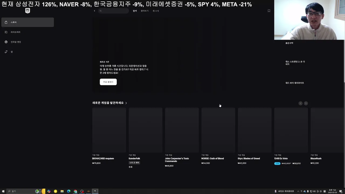Click the page vertical scrollbar
Image resolution: width=345 pixels, height=194 pixels.
click(344, 61)
